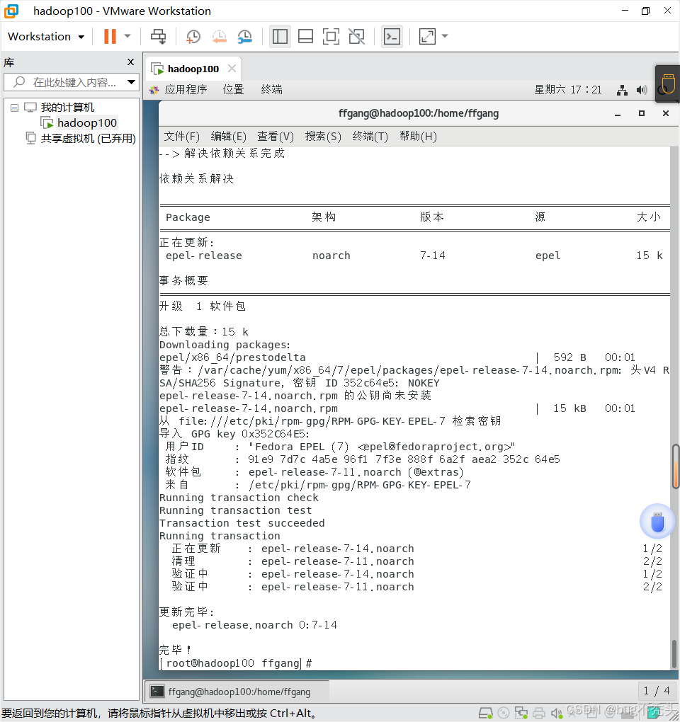Click the VMware Workstation title bar logo
The image size is (680, 722).
(x=11, y=11)
